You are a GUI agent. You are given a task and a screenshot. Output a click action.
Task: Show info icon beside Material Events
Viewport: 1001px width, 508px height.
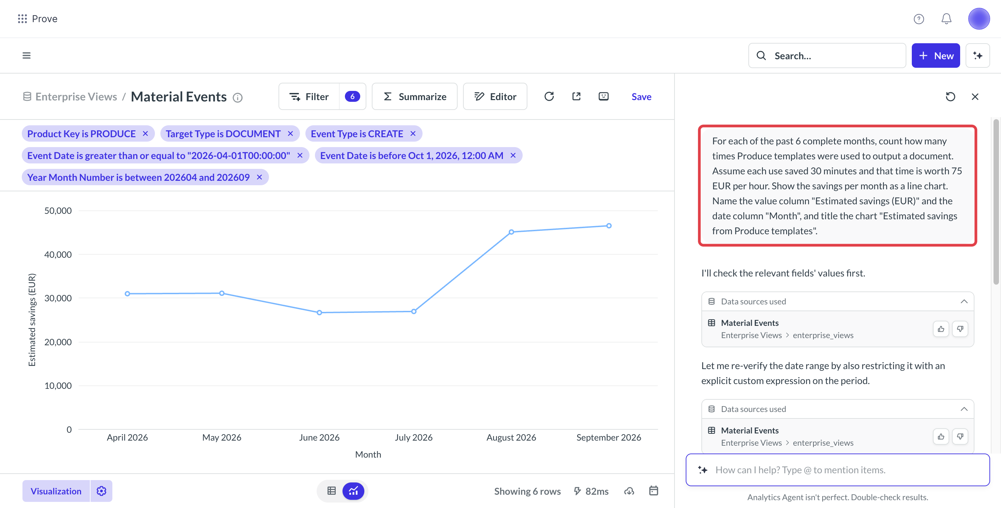point(237,97)
